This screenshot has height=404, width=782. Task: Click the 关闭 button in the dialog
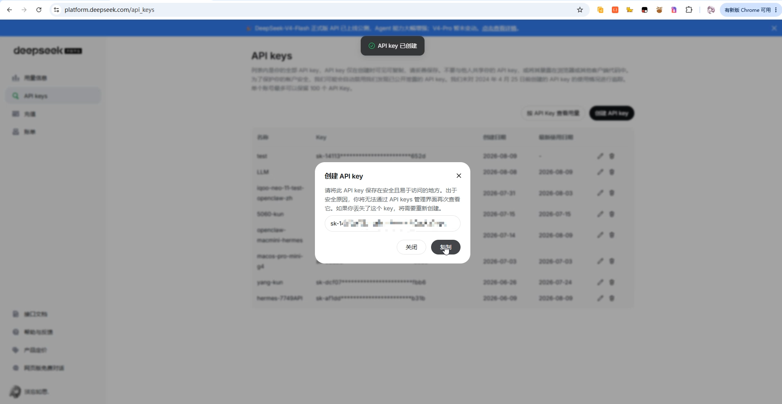coord(411,247)
